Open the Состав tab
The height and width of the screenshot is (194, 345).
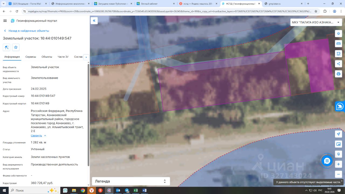pos(78,57)
